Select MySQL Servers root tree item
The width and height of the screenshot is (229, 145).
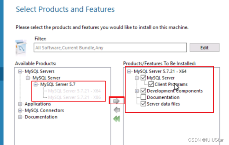click(x=39, y=71)
